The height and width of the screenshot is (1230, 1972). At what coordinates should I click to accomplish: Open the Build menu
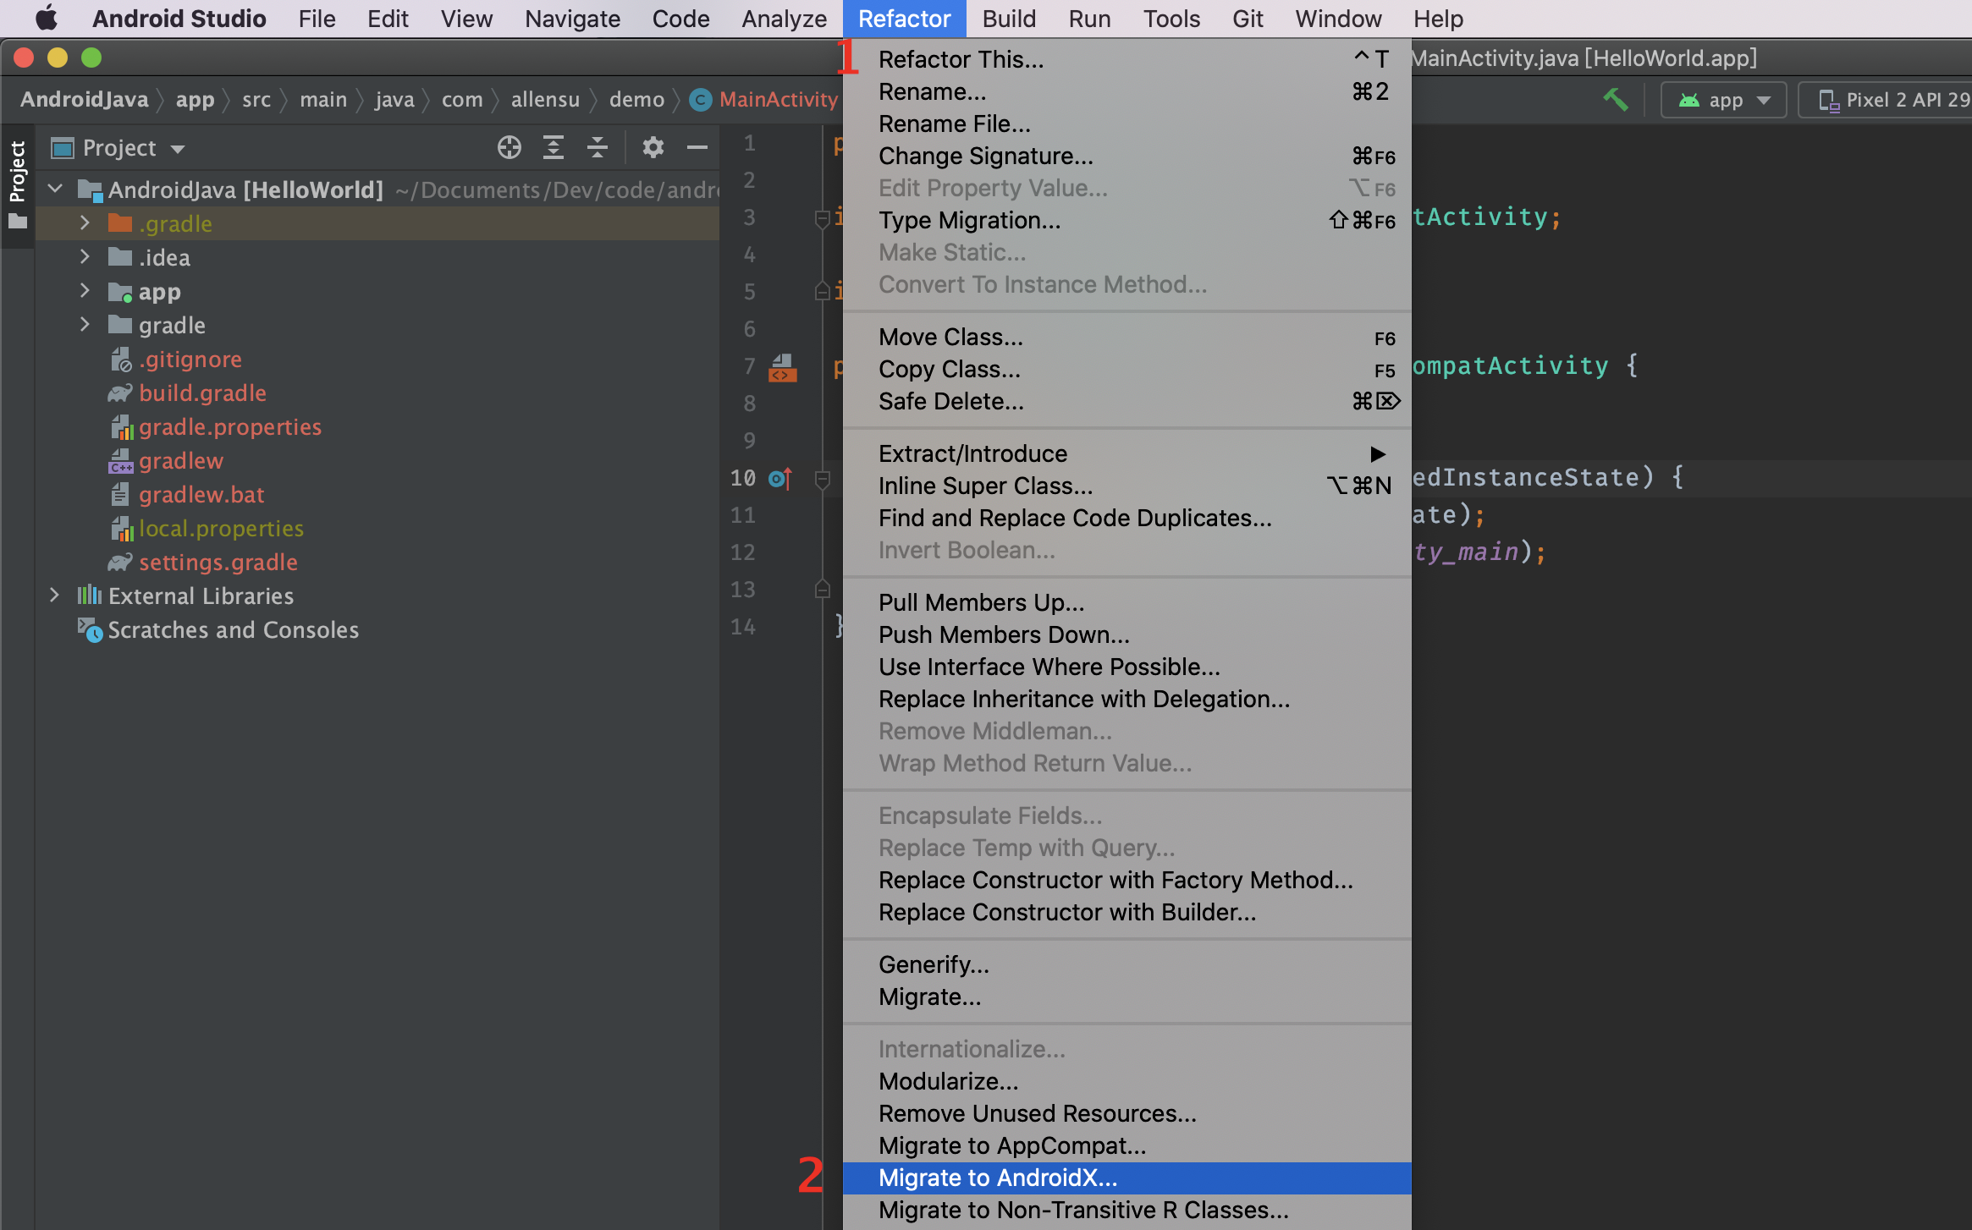[1008, 19]
